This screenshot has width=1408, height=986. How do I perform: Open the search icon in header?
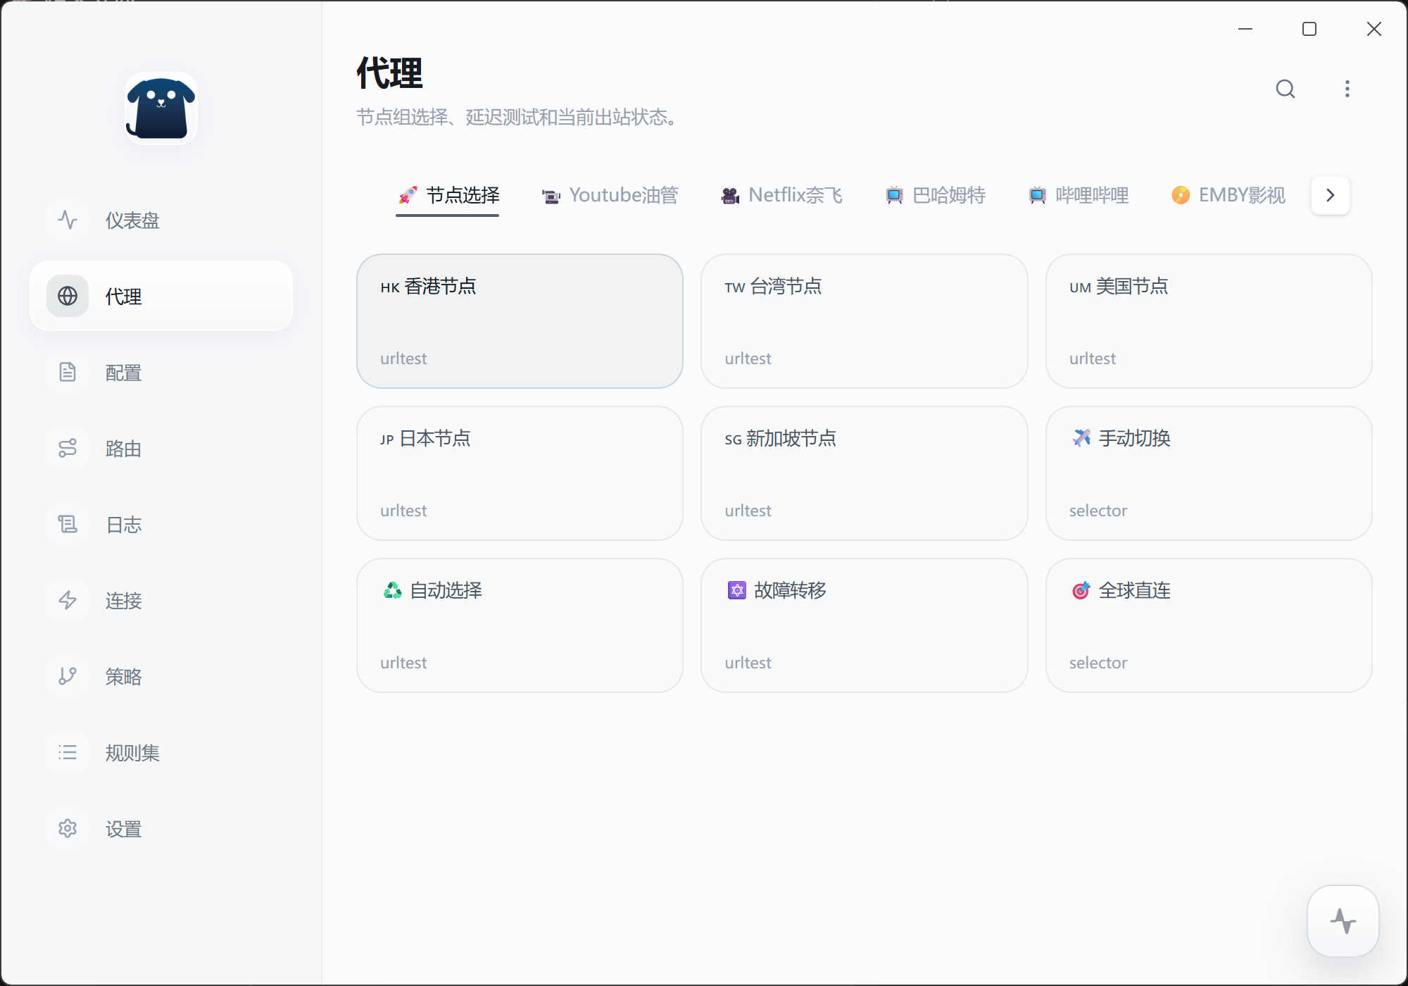point(1285,89)
